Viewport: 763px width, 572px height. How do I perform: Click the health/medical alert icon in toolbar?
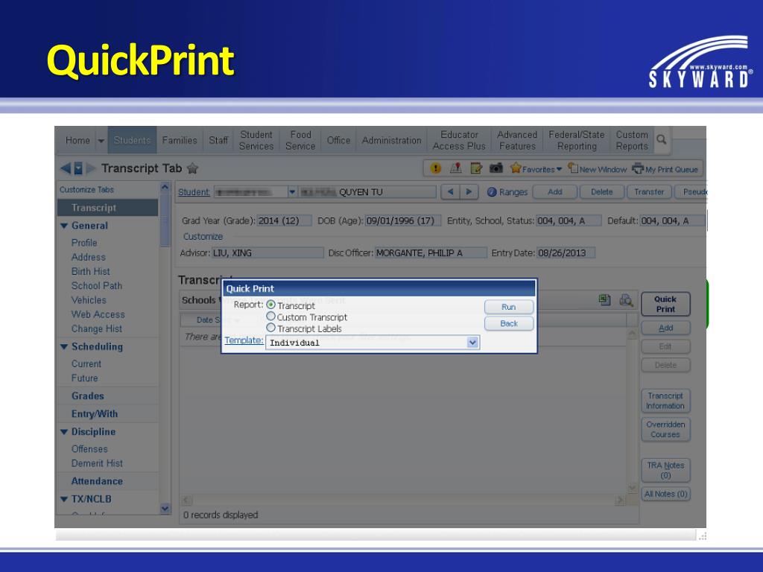point(456,168)
